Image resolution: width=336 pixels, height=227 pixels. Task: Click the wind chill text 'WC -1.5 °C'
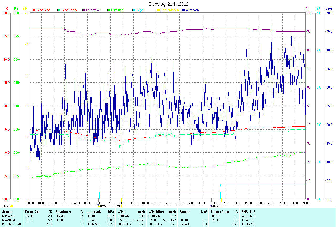click(249, 216)
